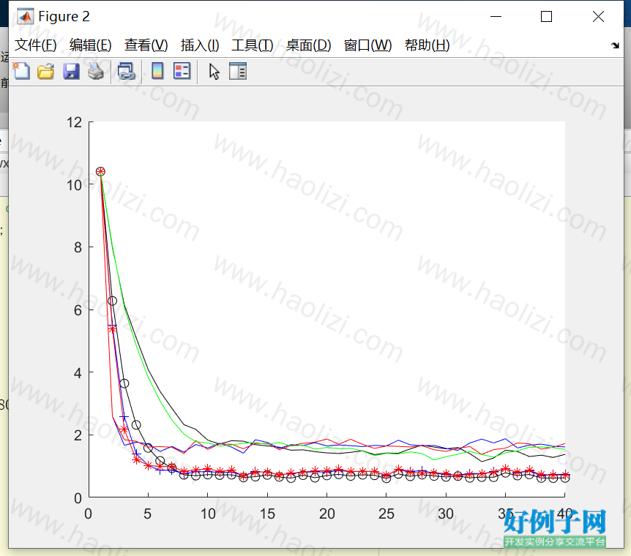Open the 帮助(H) menu
Viewport: 631px width, 556px height.
click(x=427, y=45)
